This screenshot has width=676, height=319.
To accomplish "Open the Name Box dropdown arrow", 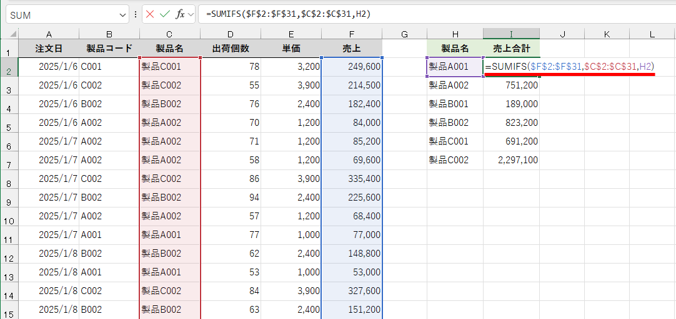I will click(x=122, y=14).
